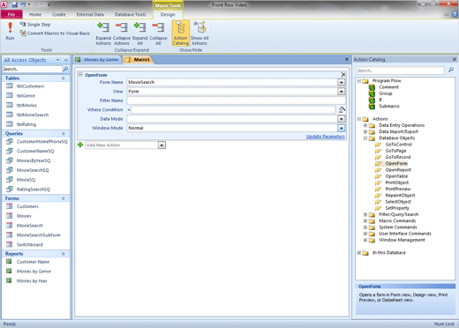Open the Add New Action dropdown
The width and height of the screenshot is (459, 328).
pyautogui.click(x=162, y=145)
